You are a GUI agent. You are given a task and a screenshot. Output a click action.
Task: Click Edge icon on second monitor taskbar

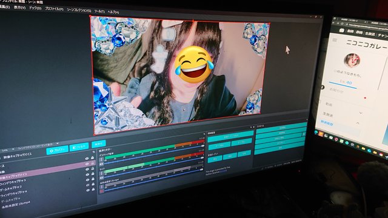pos(316,132)
